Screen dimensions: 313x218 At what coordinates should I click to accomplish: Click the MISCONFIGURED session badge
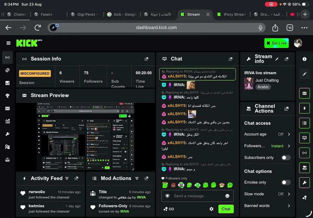coord(35,74)
